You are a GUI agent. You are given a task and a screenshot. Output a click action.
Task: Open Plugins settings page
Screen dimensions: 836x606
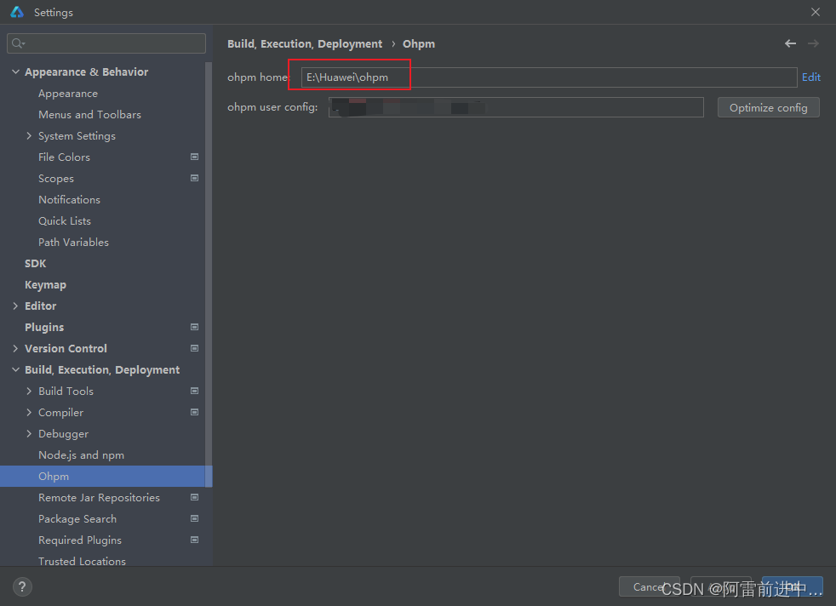tap(44, 327)
